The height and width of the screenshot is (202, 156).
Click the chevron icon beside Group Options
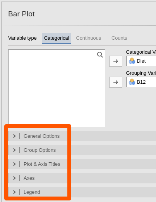(14, 150)
